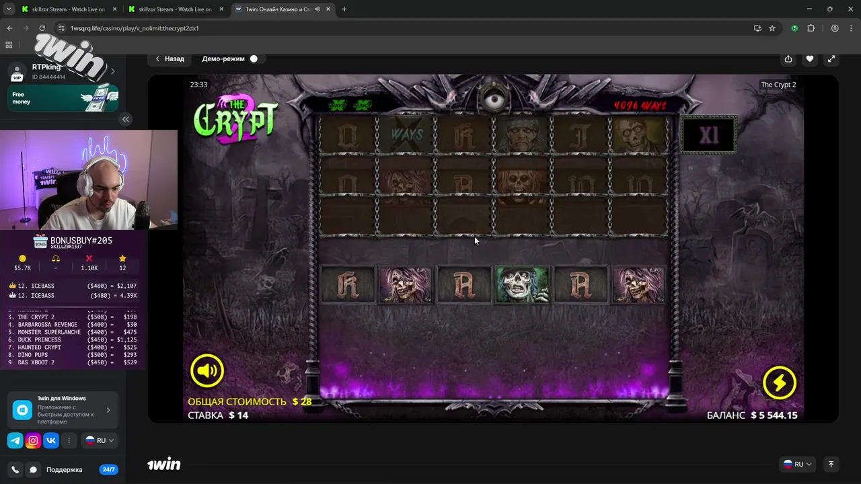Open the browser extensions puzzle icon

click(811, 28)
